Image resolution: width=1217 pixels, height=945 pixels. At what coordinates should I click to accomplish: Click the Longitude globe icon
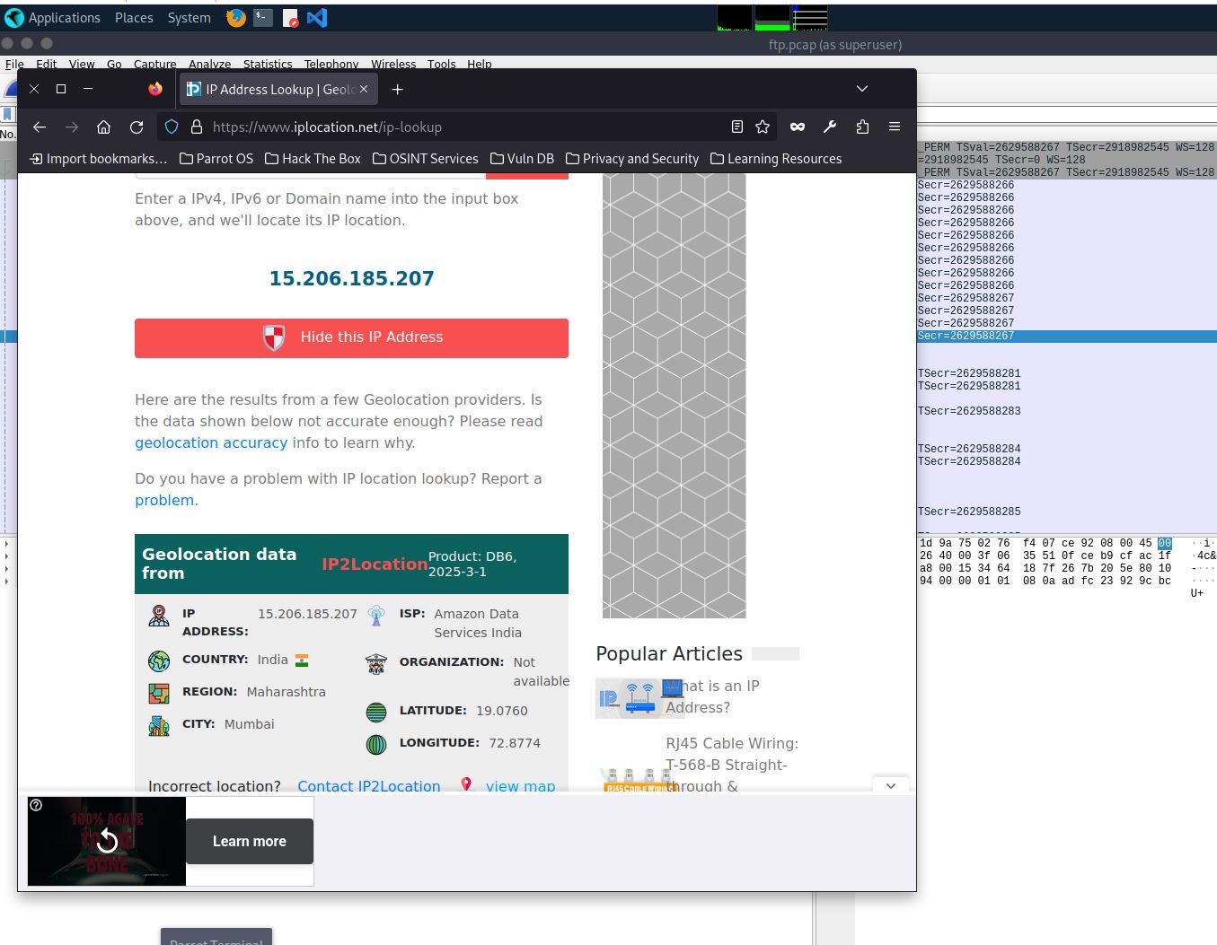[376, 745]
